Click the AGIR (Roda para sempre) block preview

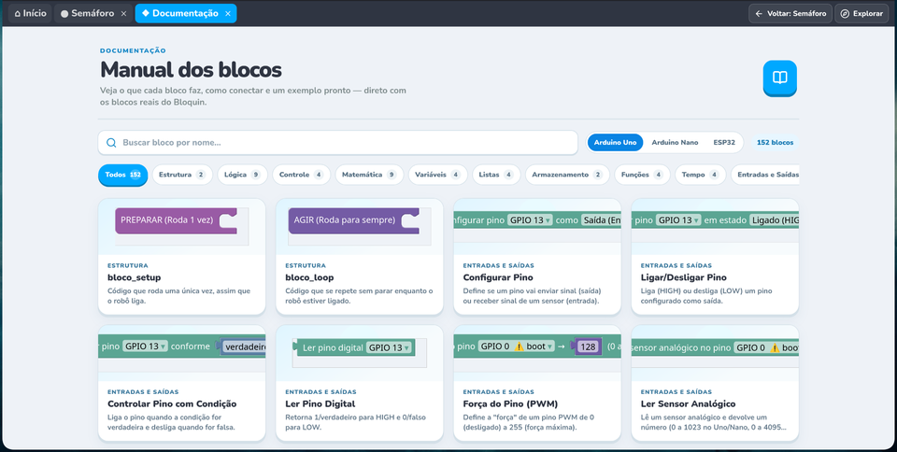353,220
